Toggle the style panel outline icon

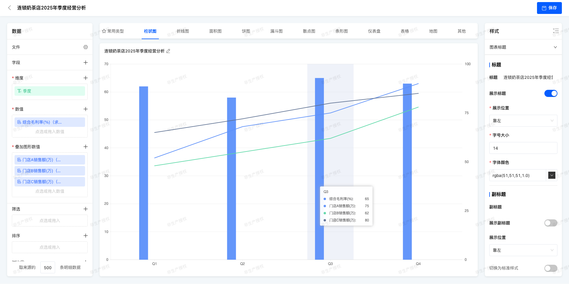click(x=556, y=31)
